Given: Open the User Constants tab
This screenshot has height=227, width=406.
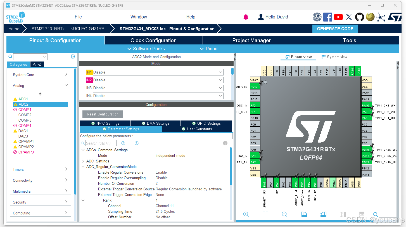Looking at the screenshot, I should 197,129.
